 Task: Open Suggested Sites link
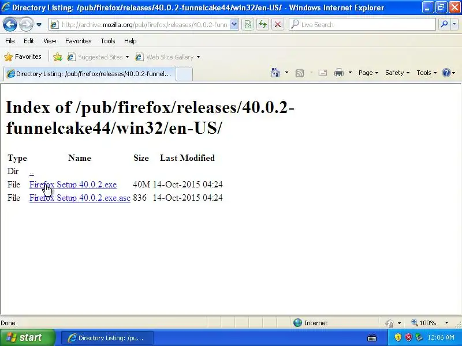tap(95, 57)
